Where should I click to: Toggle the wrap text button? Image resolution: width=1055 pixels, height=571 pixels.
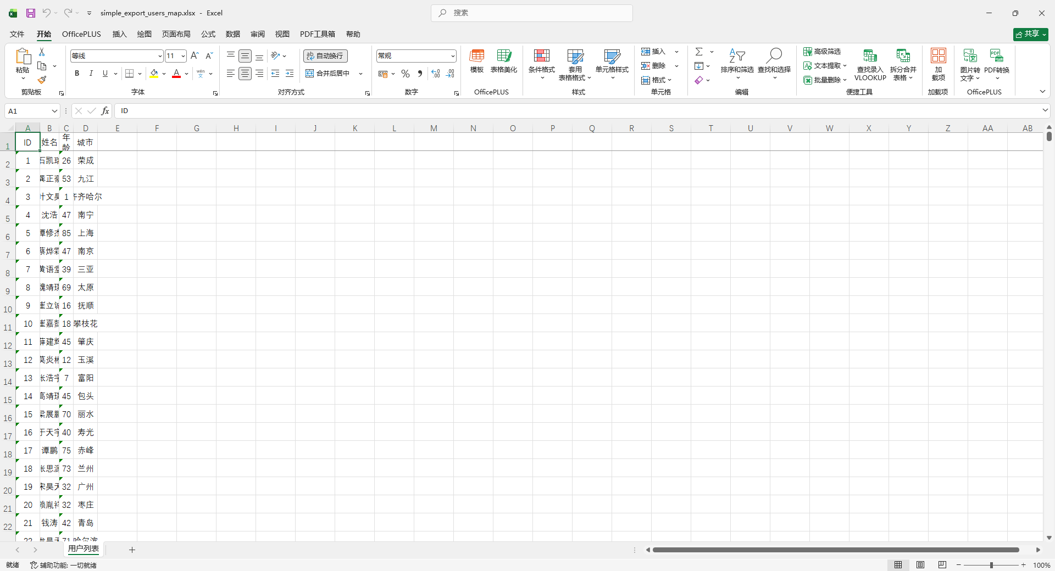coord(325,56)
